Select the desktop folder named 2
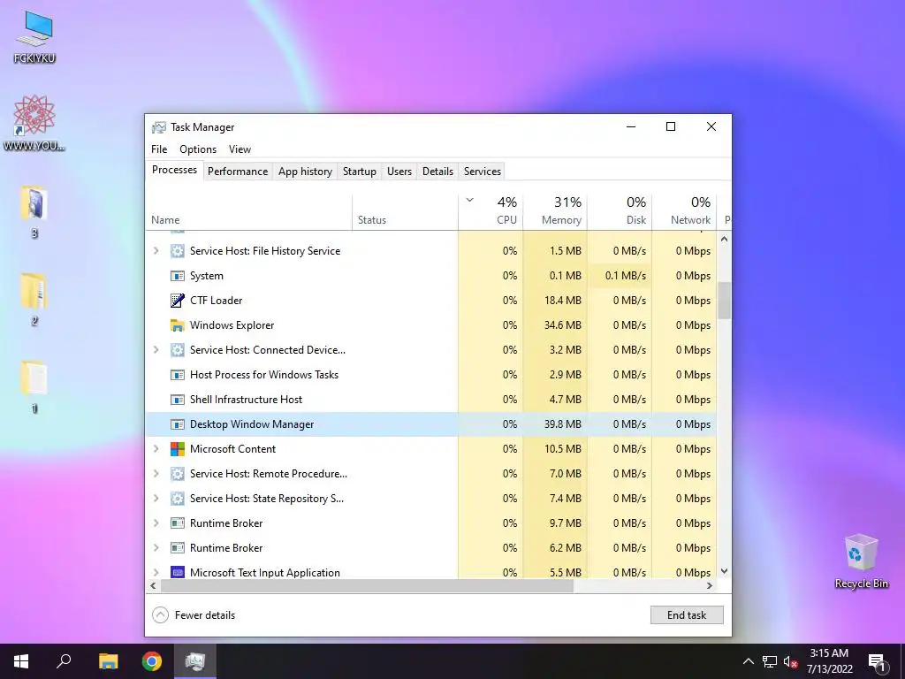Screen dimensions: 905x679 (x=34, y=300)
